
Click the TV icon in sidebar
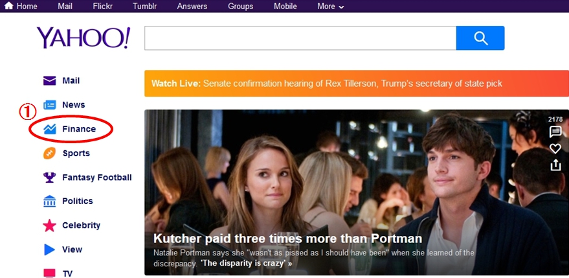pos(49,273)
